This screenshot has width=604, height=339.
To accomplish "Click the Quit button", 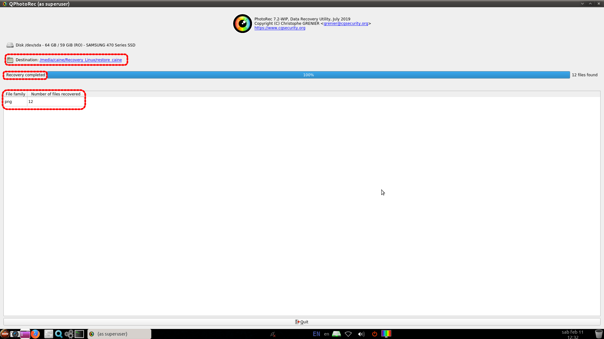I will point(302,322).
